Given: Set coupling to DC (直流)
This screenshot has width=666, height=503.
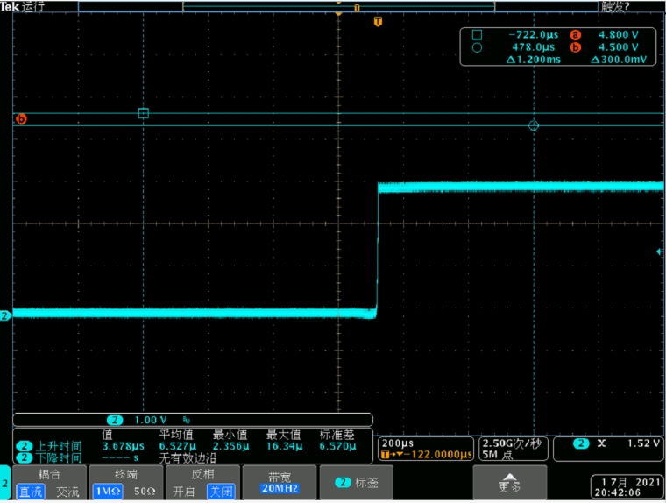Looking at the screenshot, I should tap(31, 492).
